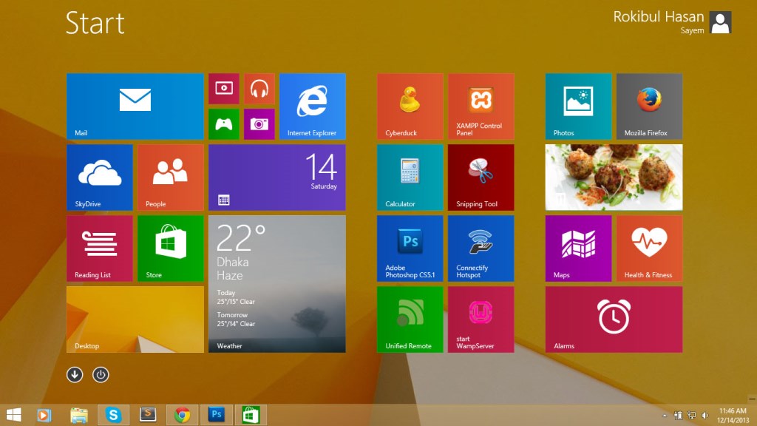757x426 pixels.
Task: Launch Internet Explorer from its tile
Action: coord(312,106)
